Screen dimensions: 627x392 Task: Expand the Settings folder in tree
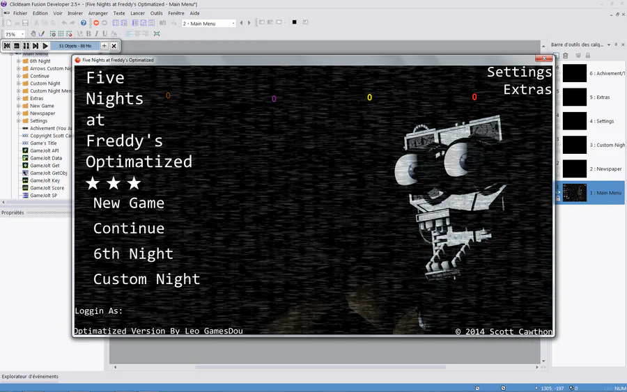(18, 120)
